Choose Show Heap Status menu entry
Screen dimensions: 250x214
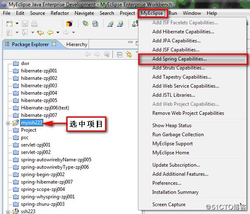click(x=192, y=126)
